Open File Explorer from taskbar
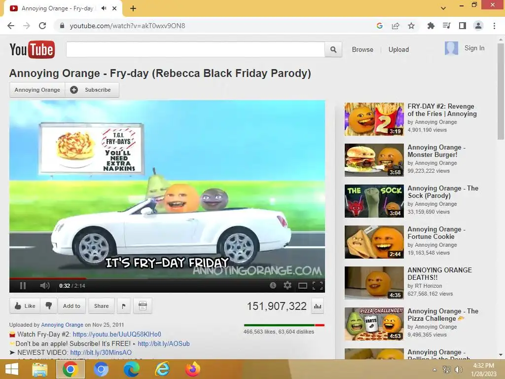Screen dimensions: 505x379 [40, 369]
